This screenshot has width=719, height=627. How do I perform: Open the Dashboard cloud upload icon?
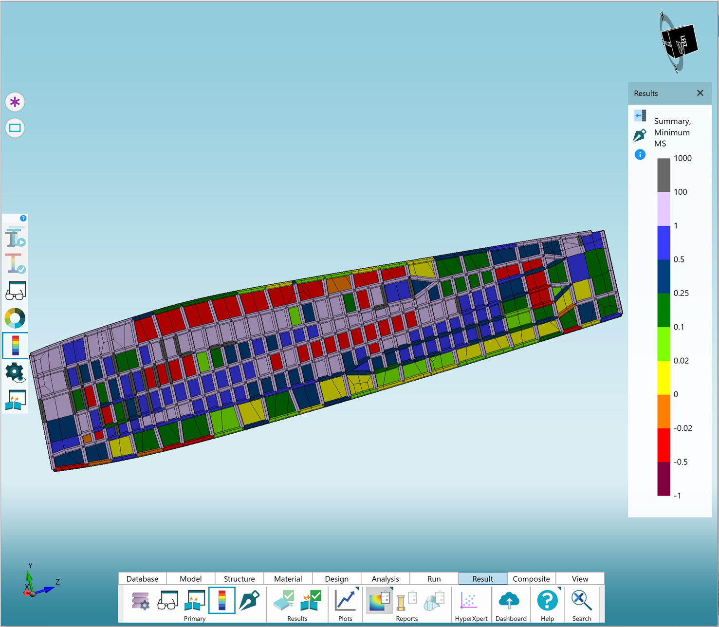click(x=510, y=601)
